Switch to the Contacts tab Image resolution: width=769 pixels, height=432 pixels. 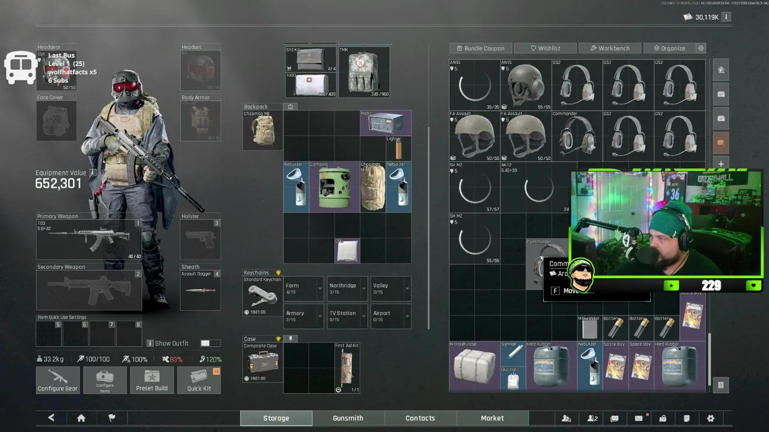point(420,418)
